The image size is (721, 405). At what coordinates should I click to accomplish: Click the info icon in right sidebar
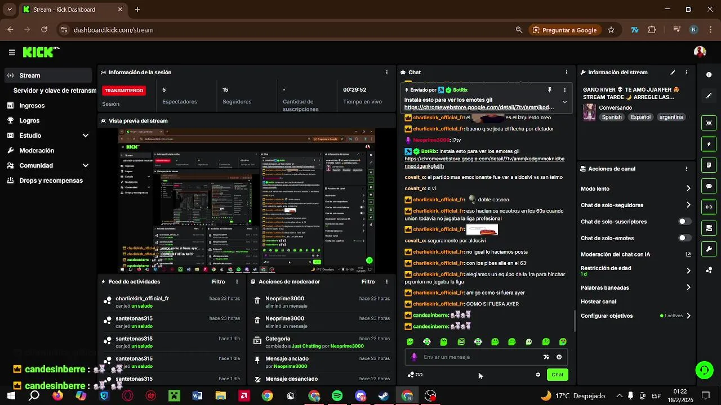pos(709,75)
